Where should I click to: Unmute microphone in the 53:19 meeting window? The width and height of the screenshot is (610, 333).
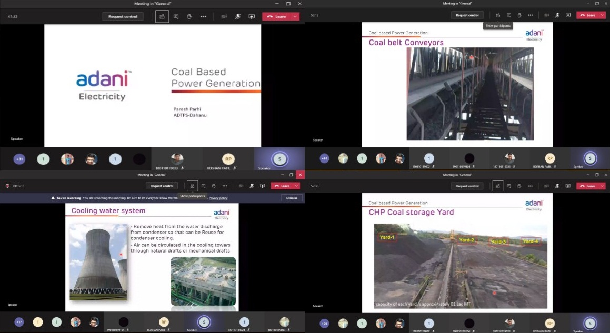(x=557, y=15)
